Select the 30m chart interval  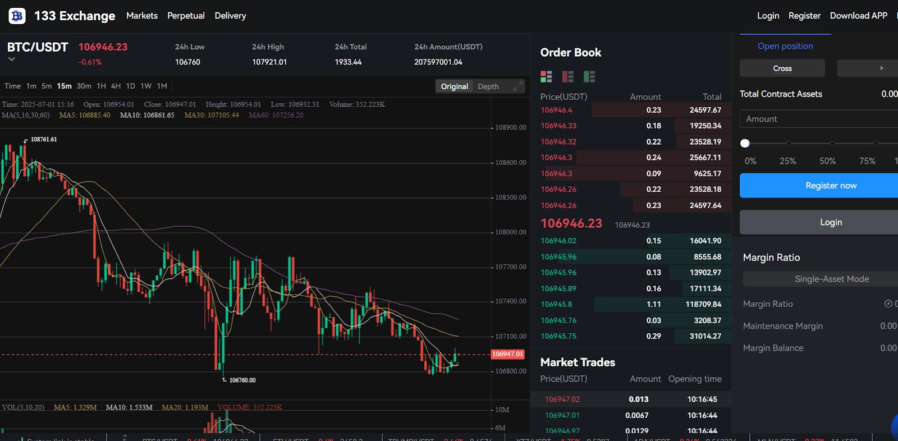[84, 86]
